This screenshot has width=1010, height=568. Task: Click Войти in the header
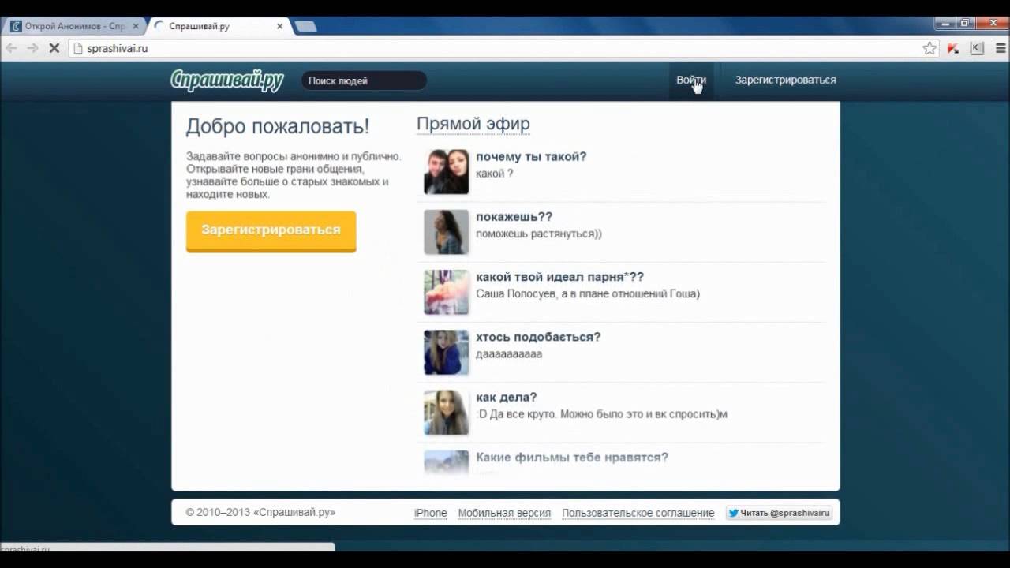[x=690, y=80]
